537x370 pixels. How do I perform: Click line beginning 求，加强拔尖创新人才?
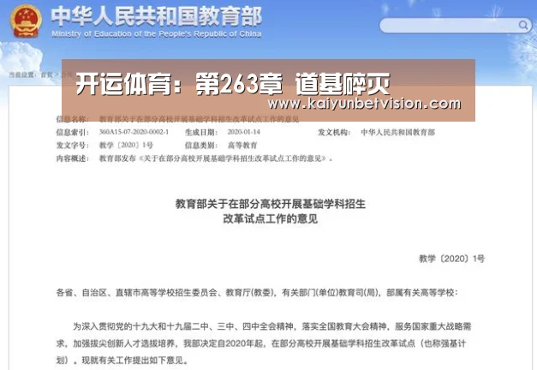[x=261, y=343]
